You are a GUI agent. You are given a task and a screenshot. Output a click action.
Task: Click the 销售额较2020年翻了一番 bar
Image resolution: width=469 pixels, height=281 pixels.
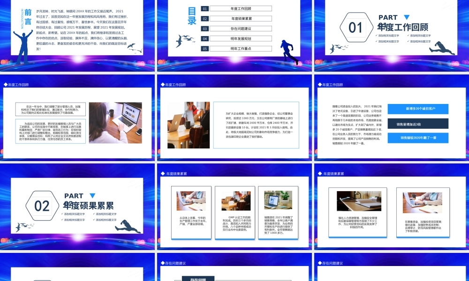418,138
